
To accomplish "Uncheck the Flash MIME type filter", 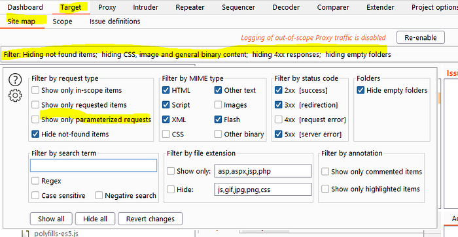I will [x=218, y=119].
